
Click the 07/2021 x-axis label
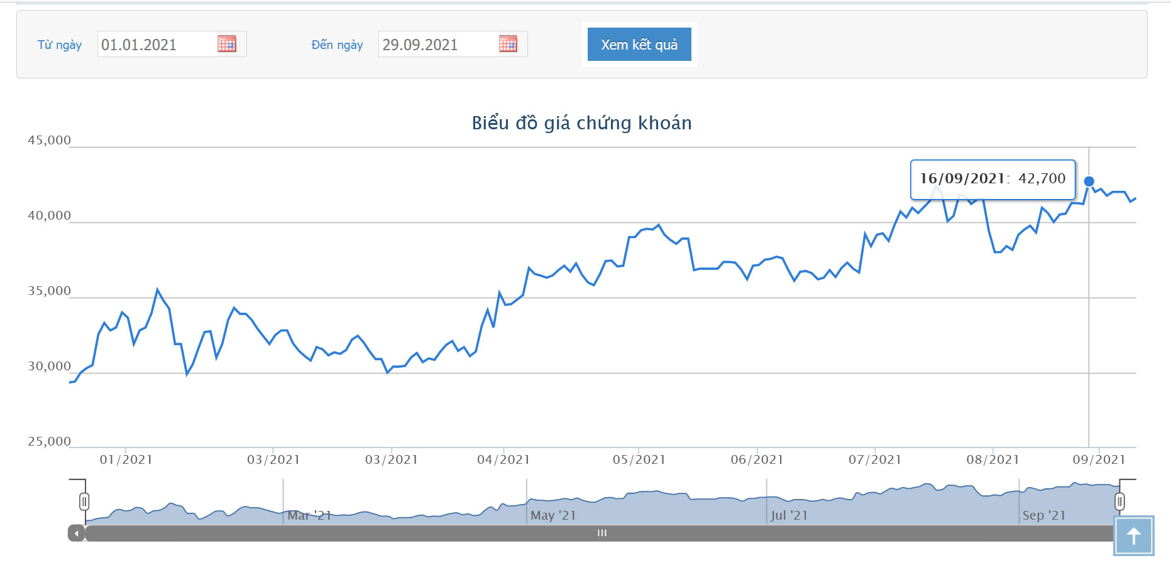coord(875,459)
